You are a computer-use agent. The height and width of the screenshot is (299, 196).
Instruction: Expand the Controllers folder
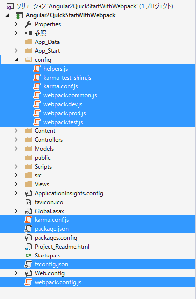(16, 140)
